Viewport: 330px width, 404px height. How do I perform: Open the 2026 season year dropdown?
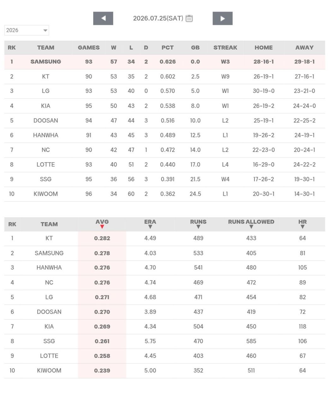pos(27,30)
